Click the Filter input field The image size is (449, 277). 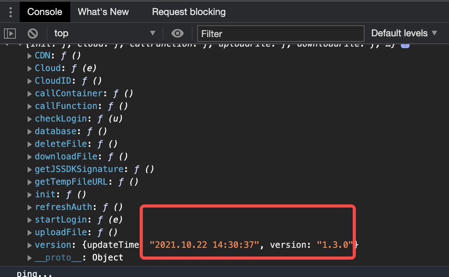coord(281,34)
